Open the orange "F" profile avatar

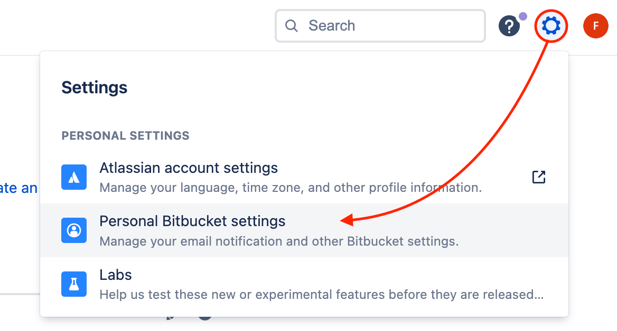click(x=595, y=26)
